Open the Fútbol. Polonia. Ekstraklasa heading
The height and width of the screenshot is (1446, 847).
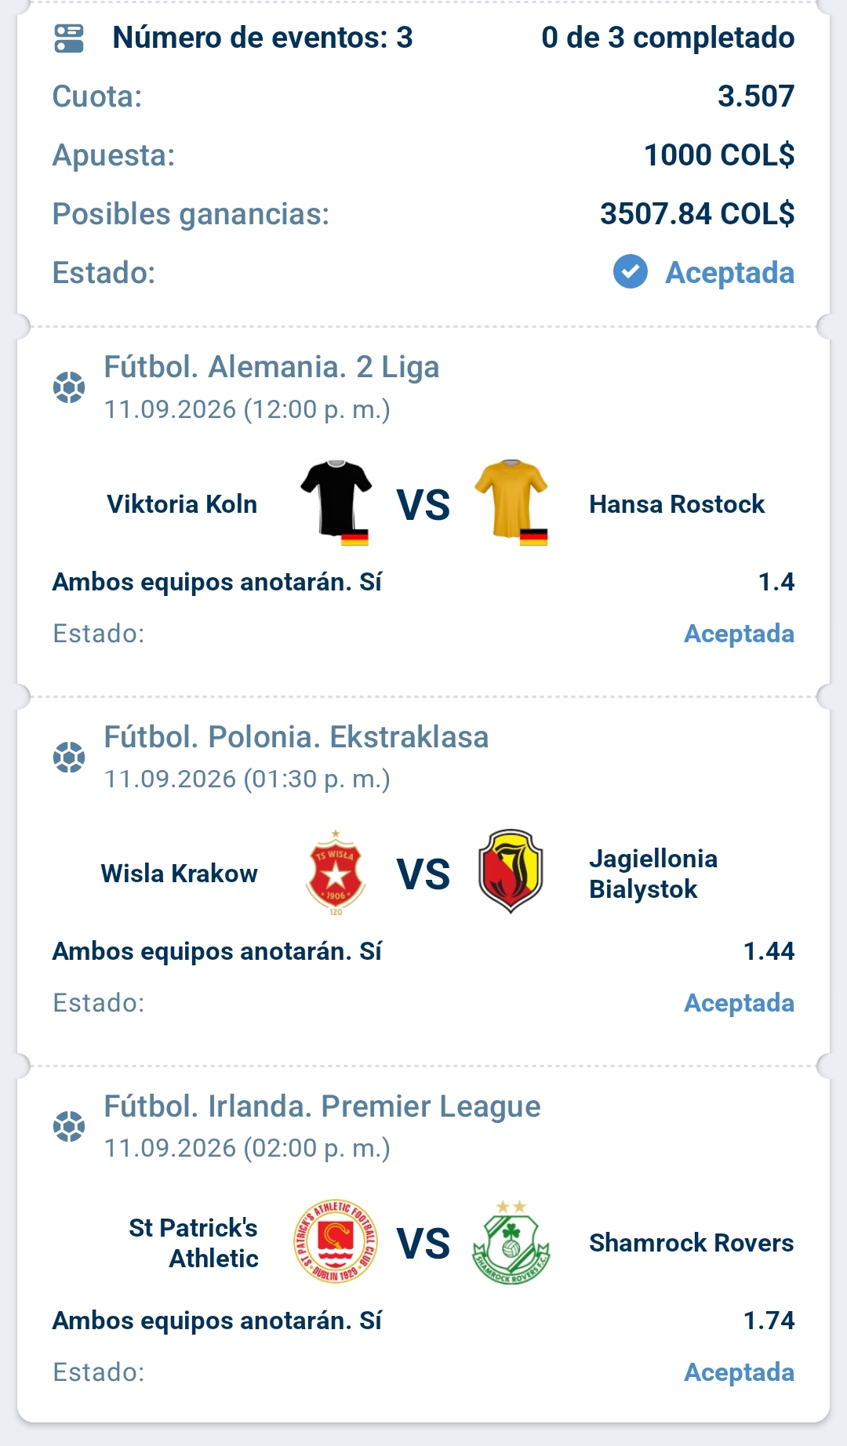tap(296, 737)
